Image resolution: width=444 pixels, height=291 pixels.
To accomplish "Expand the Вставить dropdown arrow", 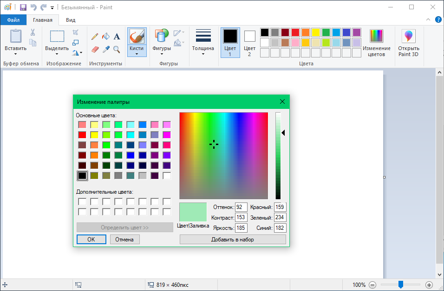I will [x=16, y=54].
